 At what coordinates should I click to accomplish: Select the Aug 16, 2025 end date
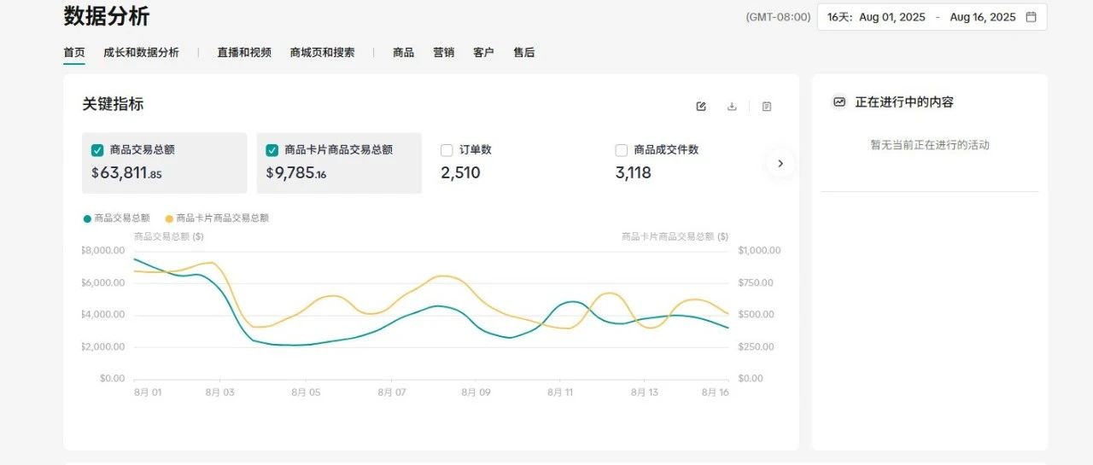coord(982,17)
